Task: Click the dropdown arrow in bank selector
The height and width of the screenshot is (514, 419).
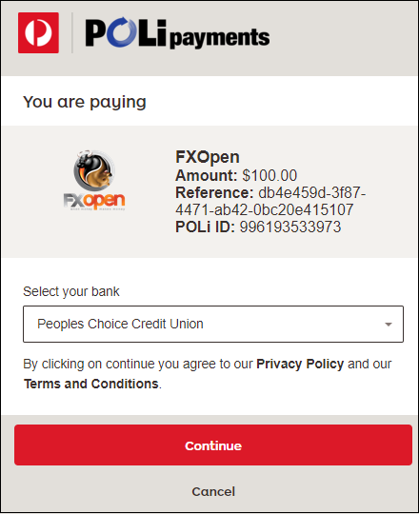Action: click(389, 325)
